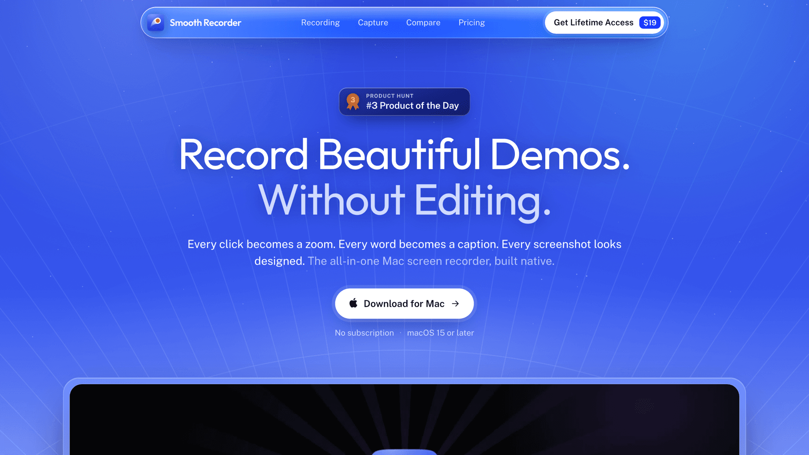Click the bronze medal ribbon icon
Viewport: 809px width, 455px height.
pyautogui.click(x=353, y=102)
